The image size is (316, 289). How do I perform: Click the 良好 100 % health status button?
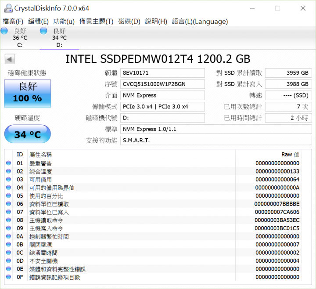point(28,94)
